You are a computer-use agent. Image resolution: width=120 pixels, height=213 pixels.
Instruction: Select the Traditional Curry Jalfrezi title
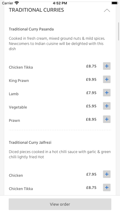pyautogui.click(x=30, y=143)
